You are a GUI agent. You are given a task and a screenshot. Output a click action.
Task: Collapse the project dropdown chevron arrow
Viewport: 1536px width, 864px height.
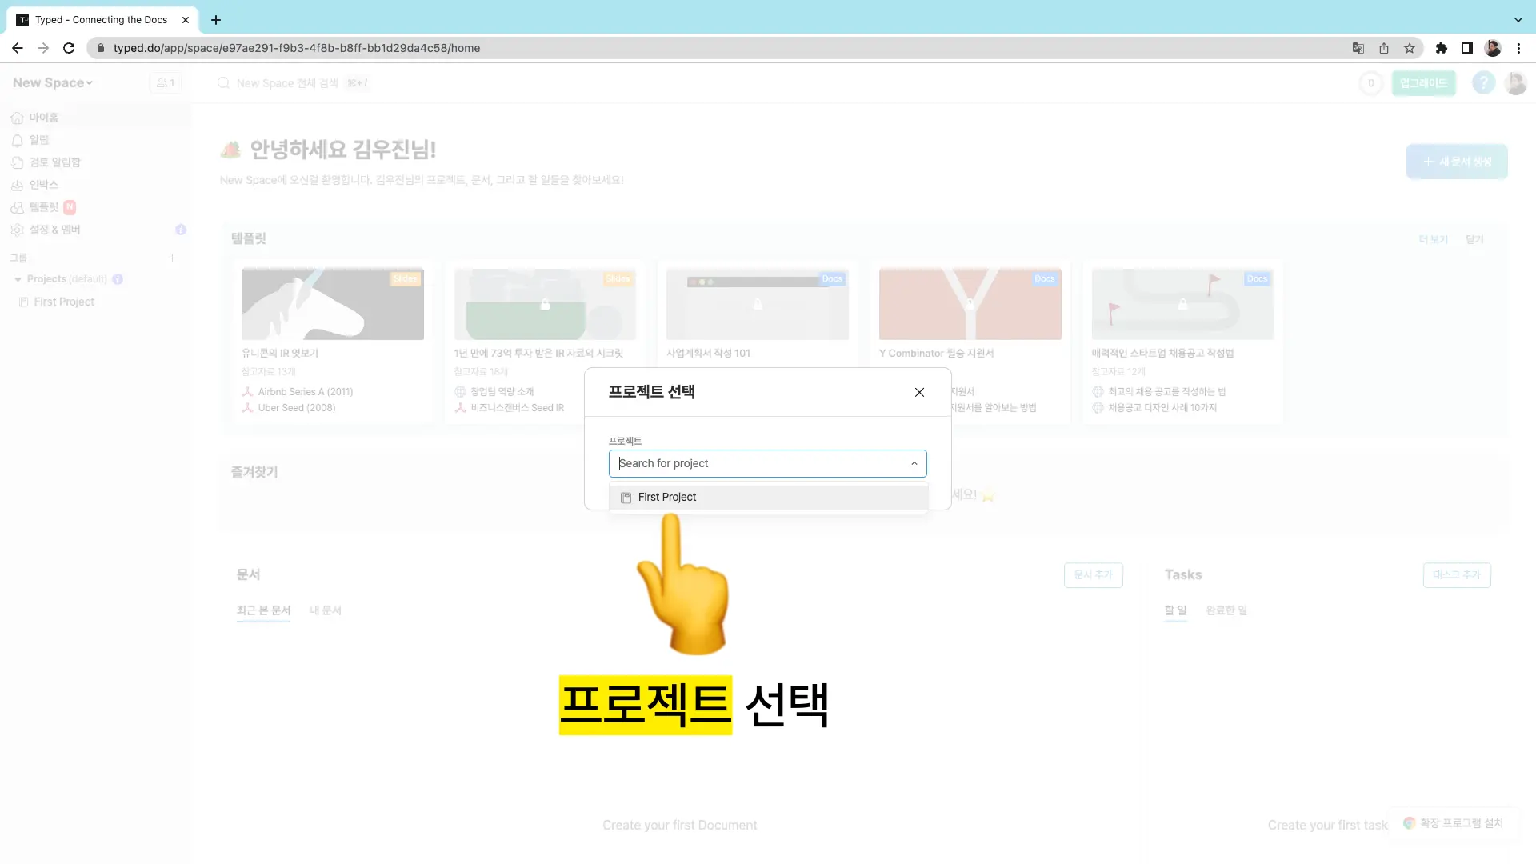[914, 463]
